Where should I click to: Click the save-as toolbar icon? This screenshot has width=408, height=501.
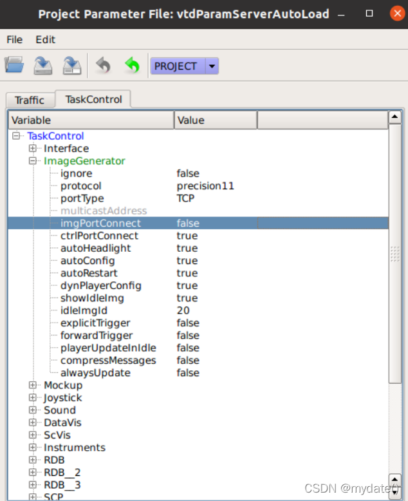[x=72, y=66]
